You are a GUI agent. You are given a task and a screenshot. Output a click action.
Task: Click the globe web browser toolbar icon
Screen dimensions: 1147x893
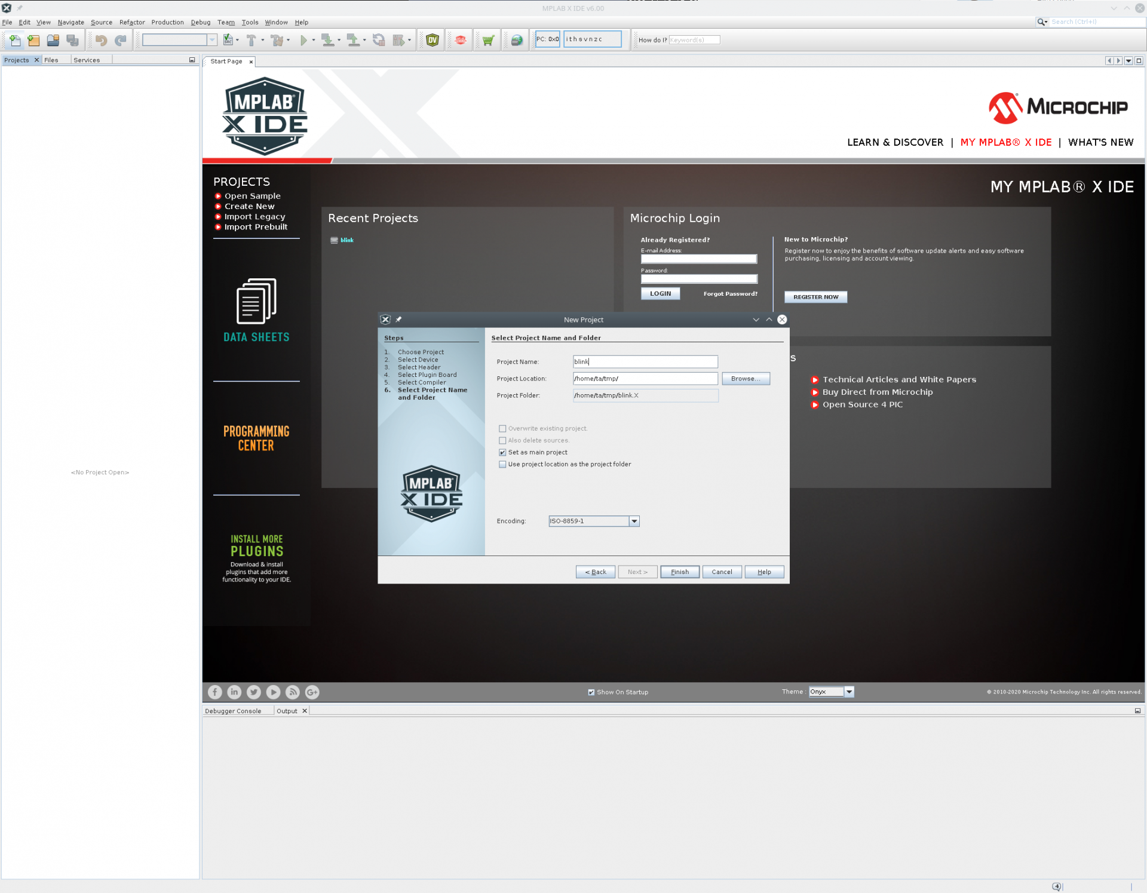click(517, 40)
